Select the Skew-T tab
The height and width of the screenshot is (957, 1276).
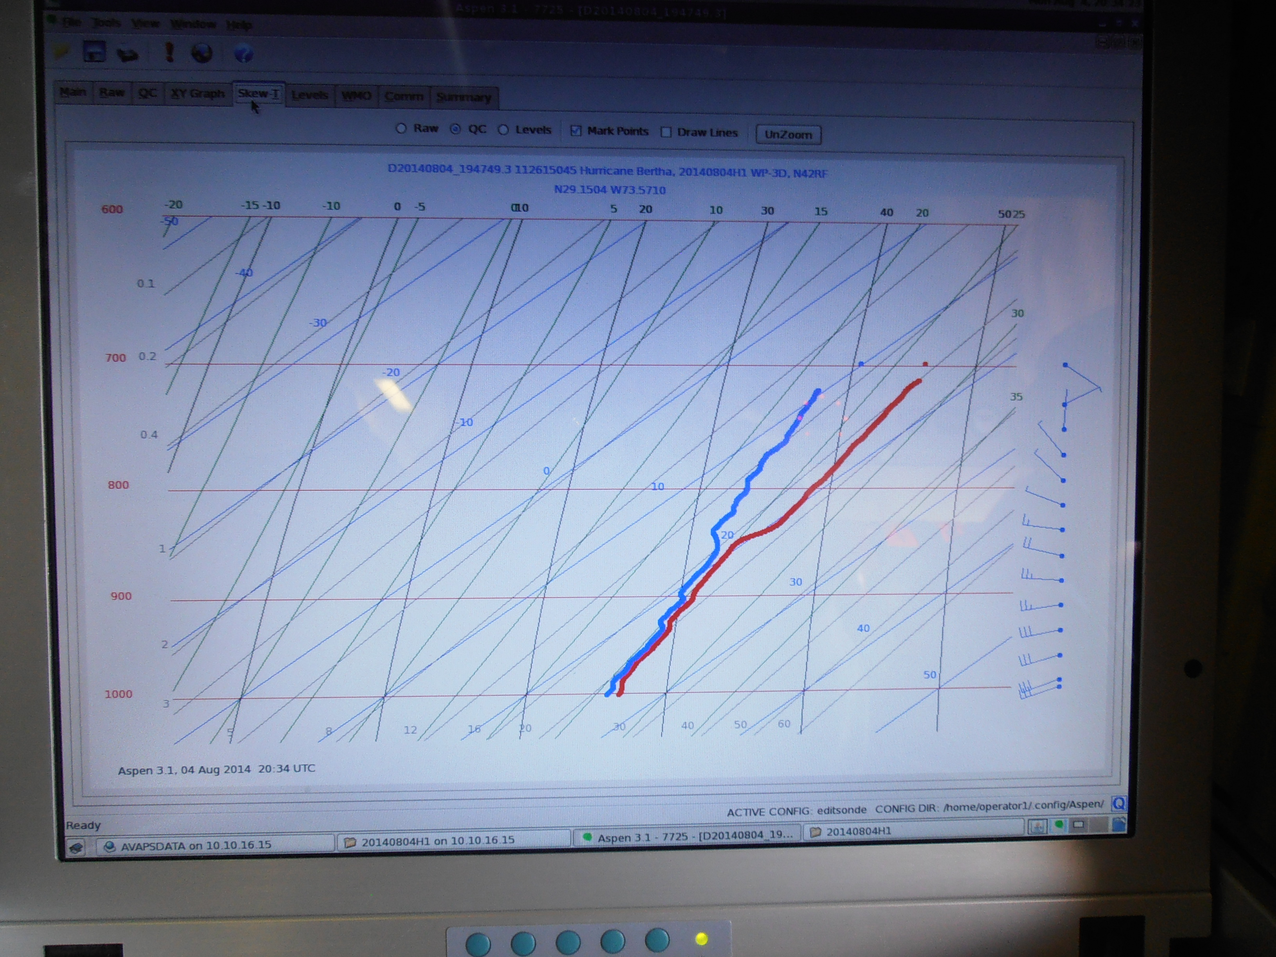(258, 93)
